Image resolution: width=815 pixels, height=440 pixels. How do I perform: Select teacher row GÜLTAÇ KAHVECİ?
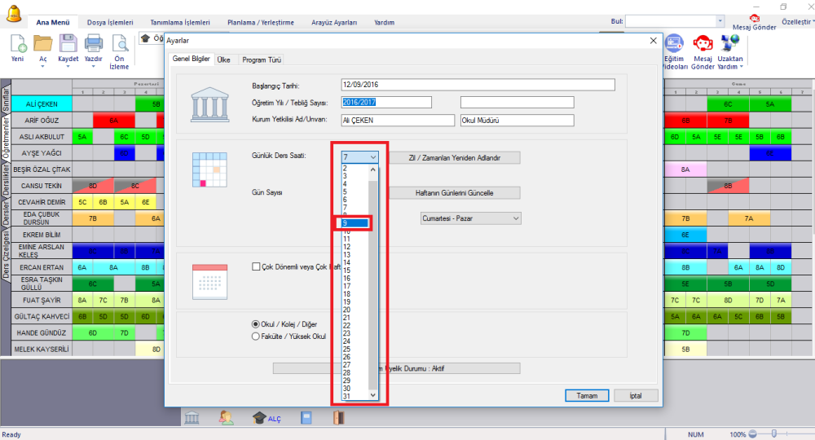tap(42, 316)
